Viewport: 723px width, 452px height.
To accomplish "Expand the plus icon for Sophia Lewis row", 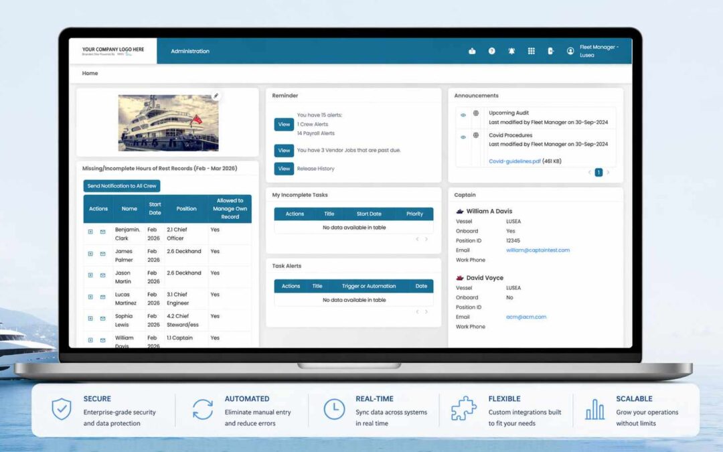I will [x=90, y=319].
